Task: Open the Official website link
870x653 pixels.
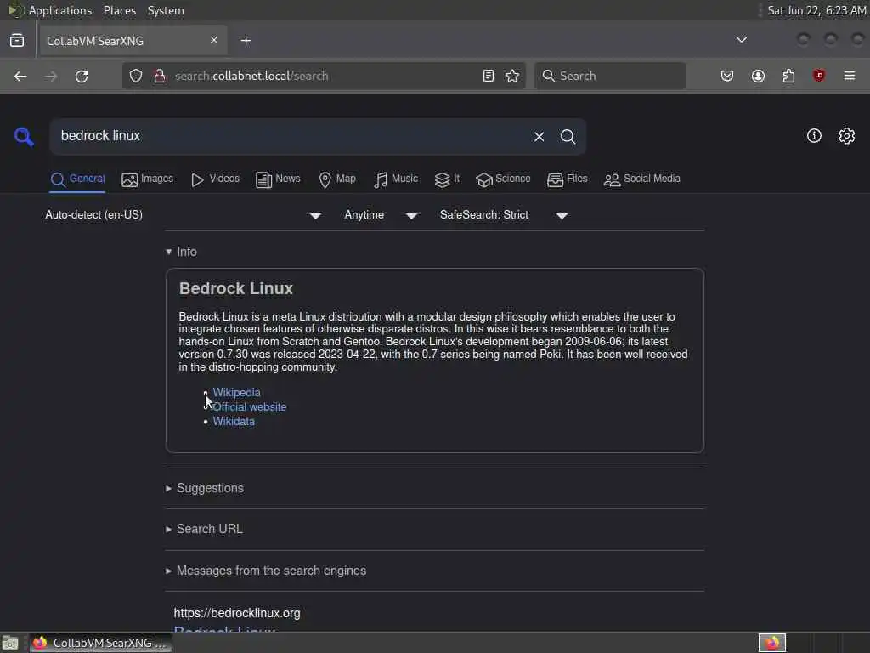Action: (x=250, y=407)
